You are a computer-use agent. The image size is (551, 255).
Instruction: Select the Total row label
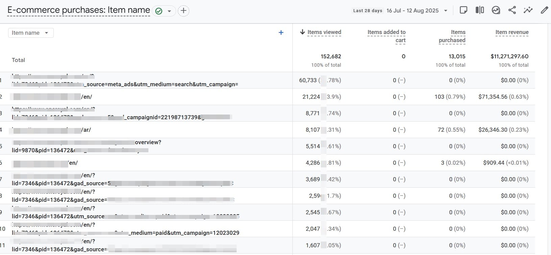click(18, 60)
